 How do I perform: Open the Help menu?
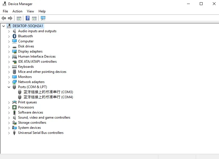42,11
